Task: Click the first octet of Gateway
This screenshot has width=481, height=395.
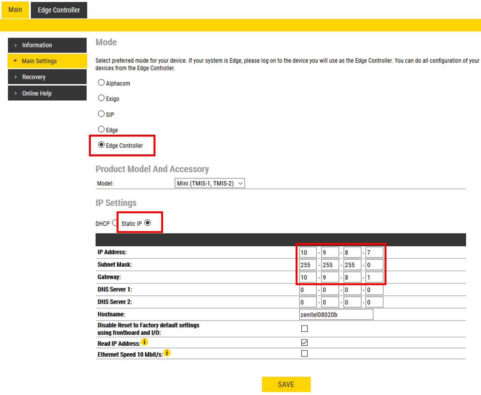Action: [x=308, y=277]
